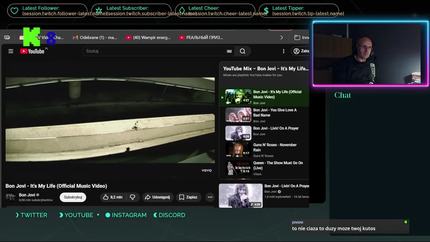Image resolution: width=430 pixels, height=242 pixels.
Task: Open Bon Jovi - Livin' On A Prayer title in playlist
Action: coord(276,128)
